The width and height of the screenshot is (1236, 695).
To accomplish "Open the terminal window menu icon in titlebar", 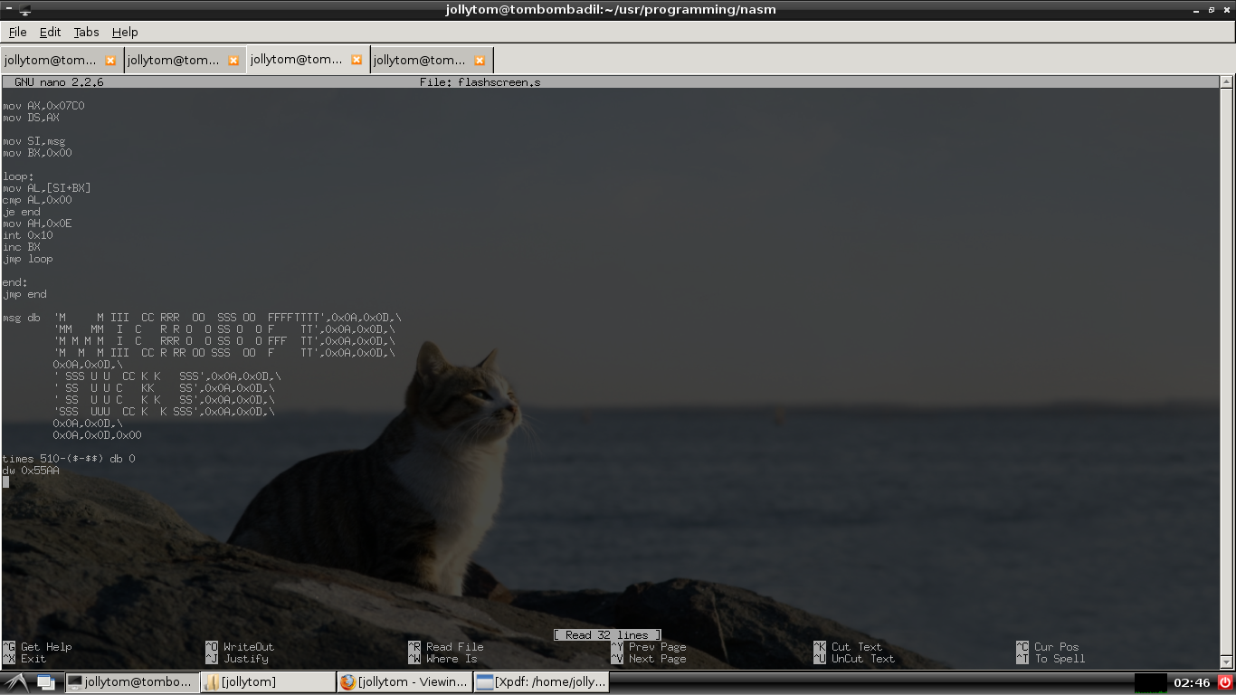I will [x=8, y=10].
